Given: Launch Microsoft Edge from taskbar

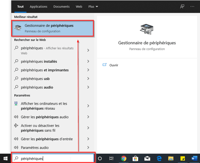Looking at the screenshot, I should pos(159,159).
